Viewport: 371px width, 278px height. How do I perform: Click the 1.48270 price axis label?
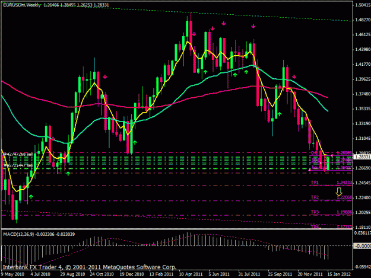(x=363, y=20)
